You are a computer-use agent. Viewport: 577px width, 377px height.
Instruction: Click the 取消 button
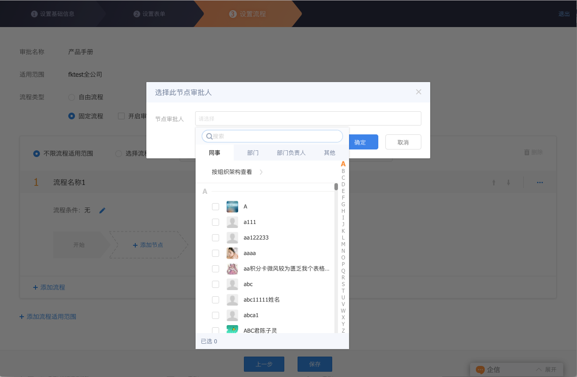tap(403, 142)
